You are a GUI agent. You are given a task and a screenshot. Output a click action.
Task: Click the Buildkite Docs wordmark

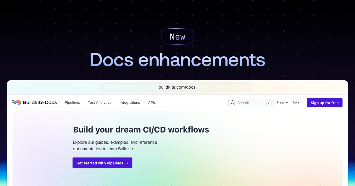(40, 102)
